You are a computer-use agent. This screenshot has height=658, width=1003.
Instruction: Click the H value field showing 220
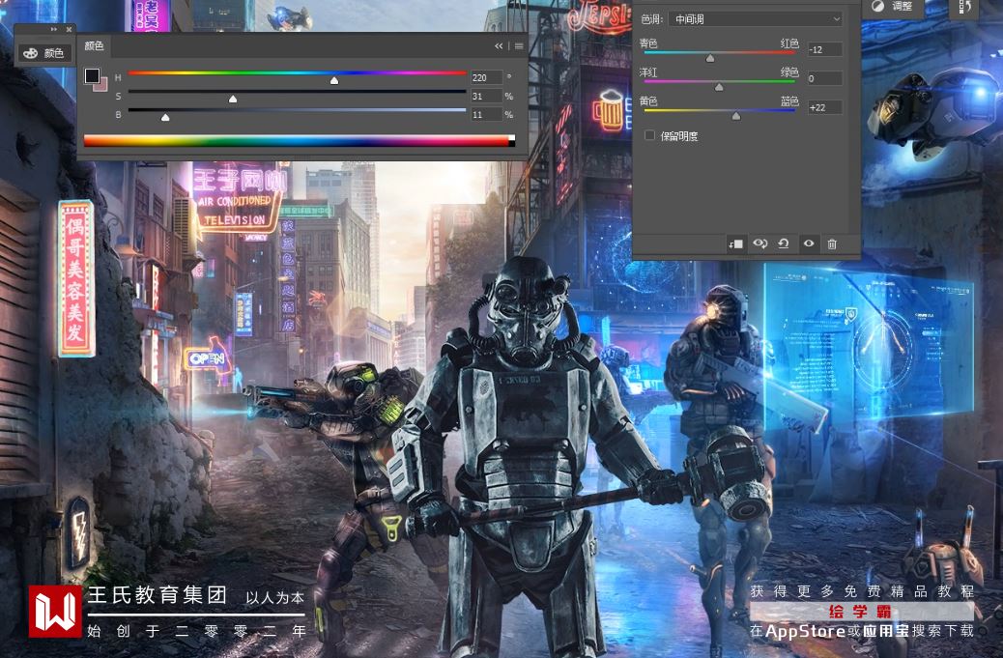(486, 77)
